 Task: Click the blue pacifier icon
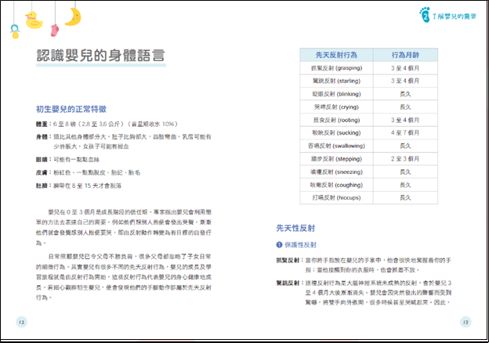click(14, 31)
